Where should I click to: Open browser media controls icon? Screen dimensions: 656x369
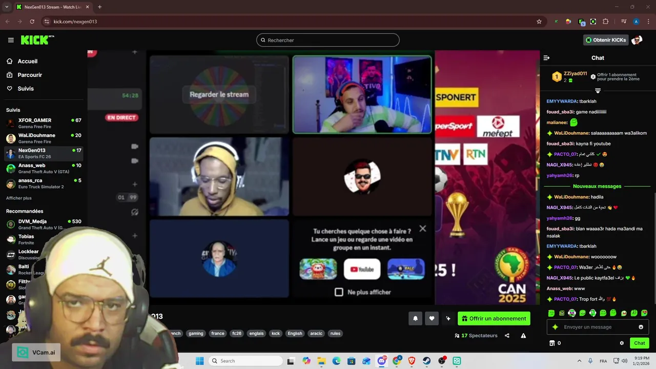[624, 22]
